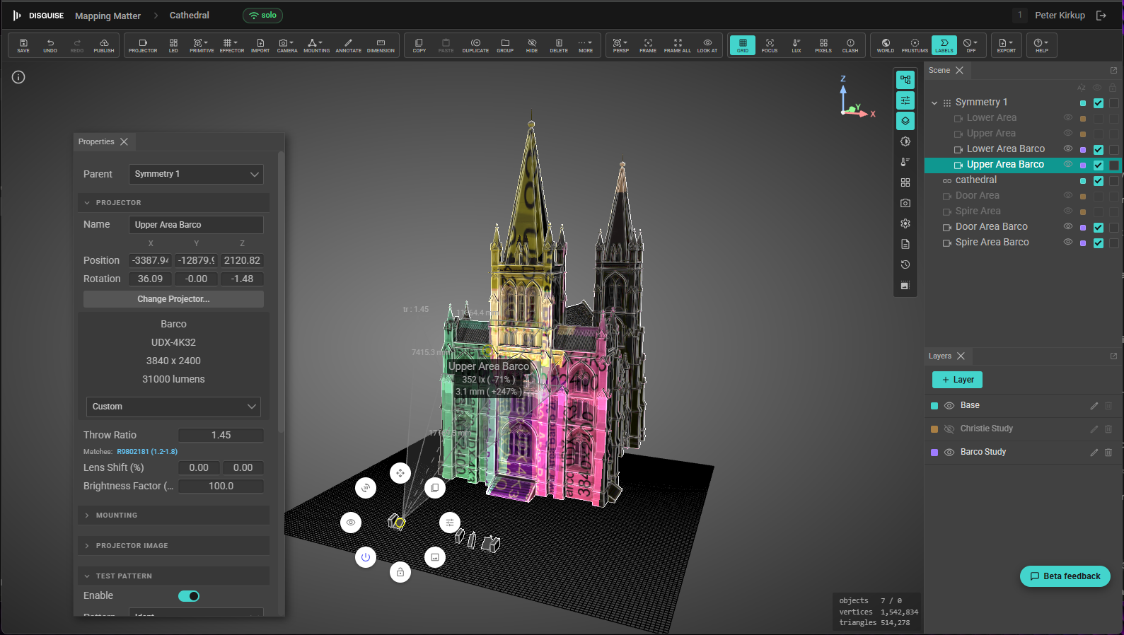Viewport: 1124px width, 635px height.
Task: Log out using the exit icon
Action: coord(1101,15)
